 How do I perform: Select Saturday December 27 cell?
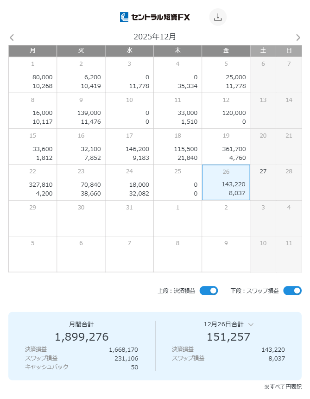coord(263,182)
